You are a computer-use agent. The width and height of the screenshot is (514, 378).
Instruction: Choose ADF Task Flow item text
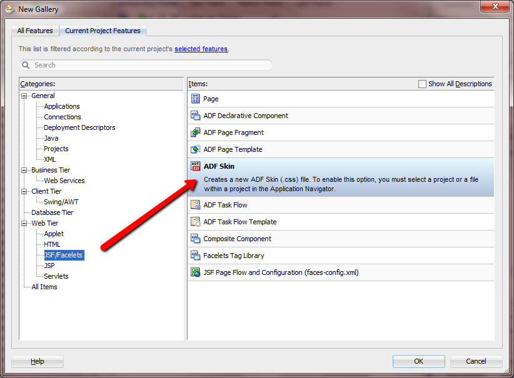click(225, 205)
